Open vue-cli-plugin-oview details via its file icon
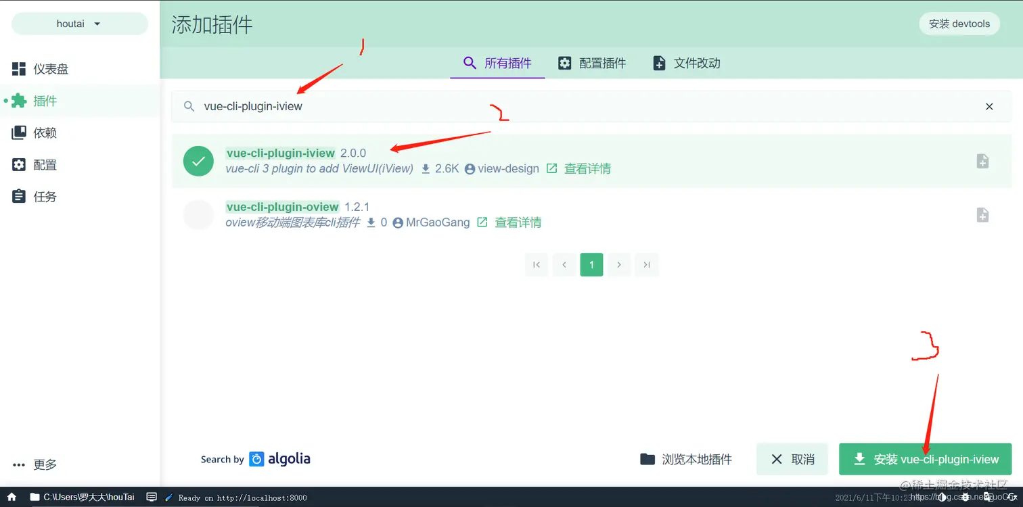This screenshot has height=507, width=1023. click(x=982, y=214)
